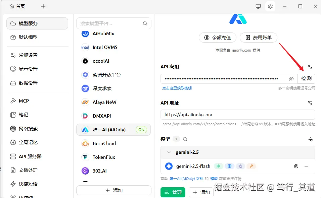This screenshot has height=198, width=321.
Task: Select 深度求索 provider
Action: pyautogui.click(x=113, y=88)
